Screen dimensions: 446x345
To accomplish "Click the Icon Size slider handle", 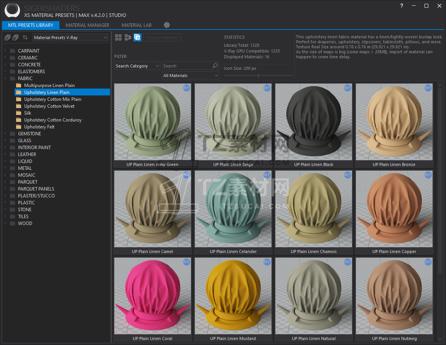I will (x=258, y=76).
